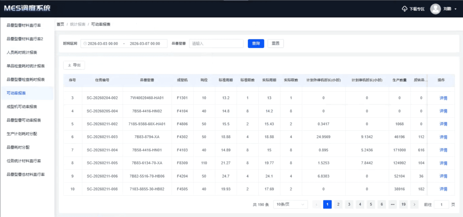Navigate to 首页 via the breadcrumb
The image size is (463, 217).
coord(60,24)
